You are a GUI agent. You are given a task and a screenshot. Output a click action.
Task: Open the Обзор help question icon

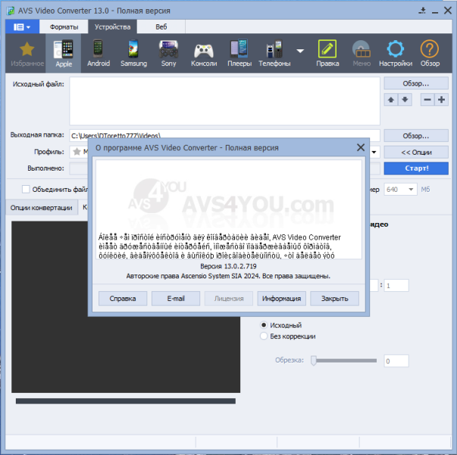[430, 53]
